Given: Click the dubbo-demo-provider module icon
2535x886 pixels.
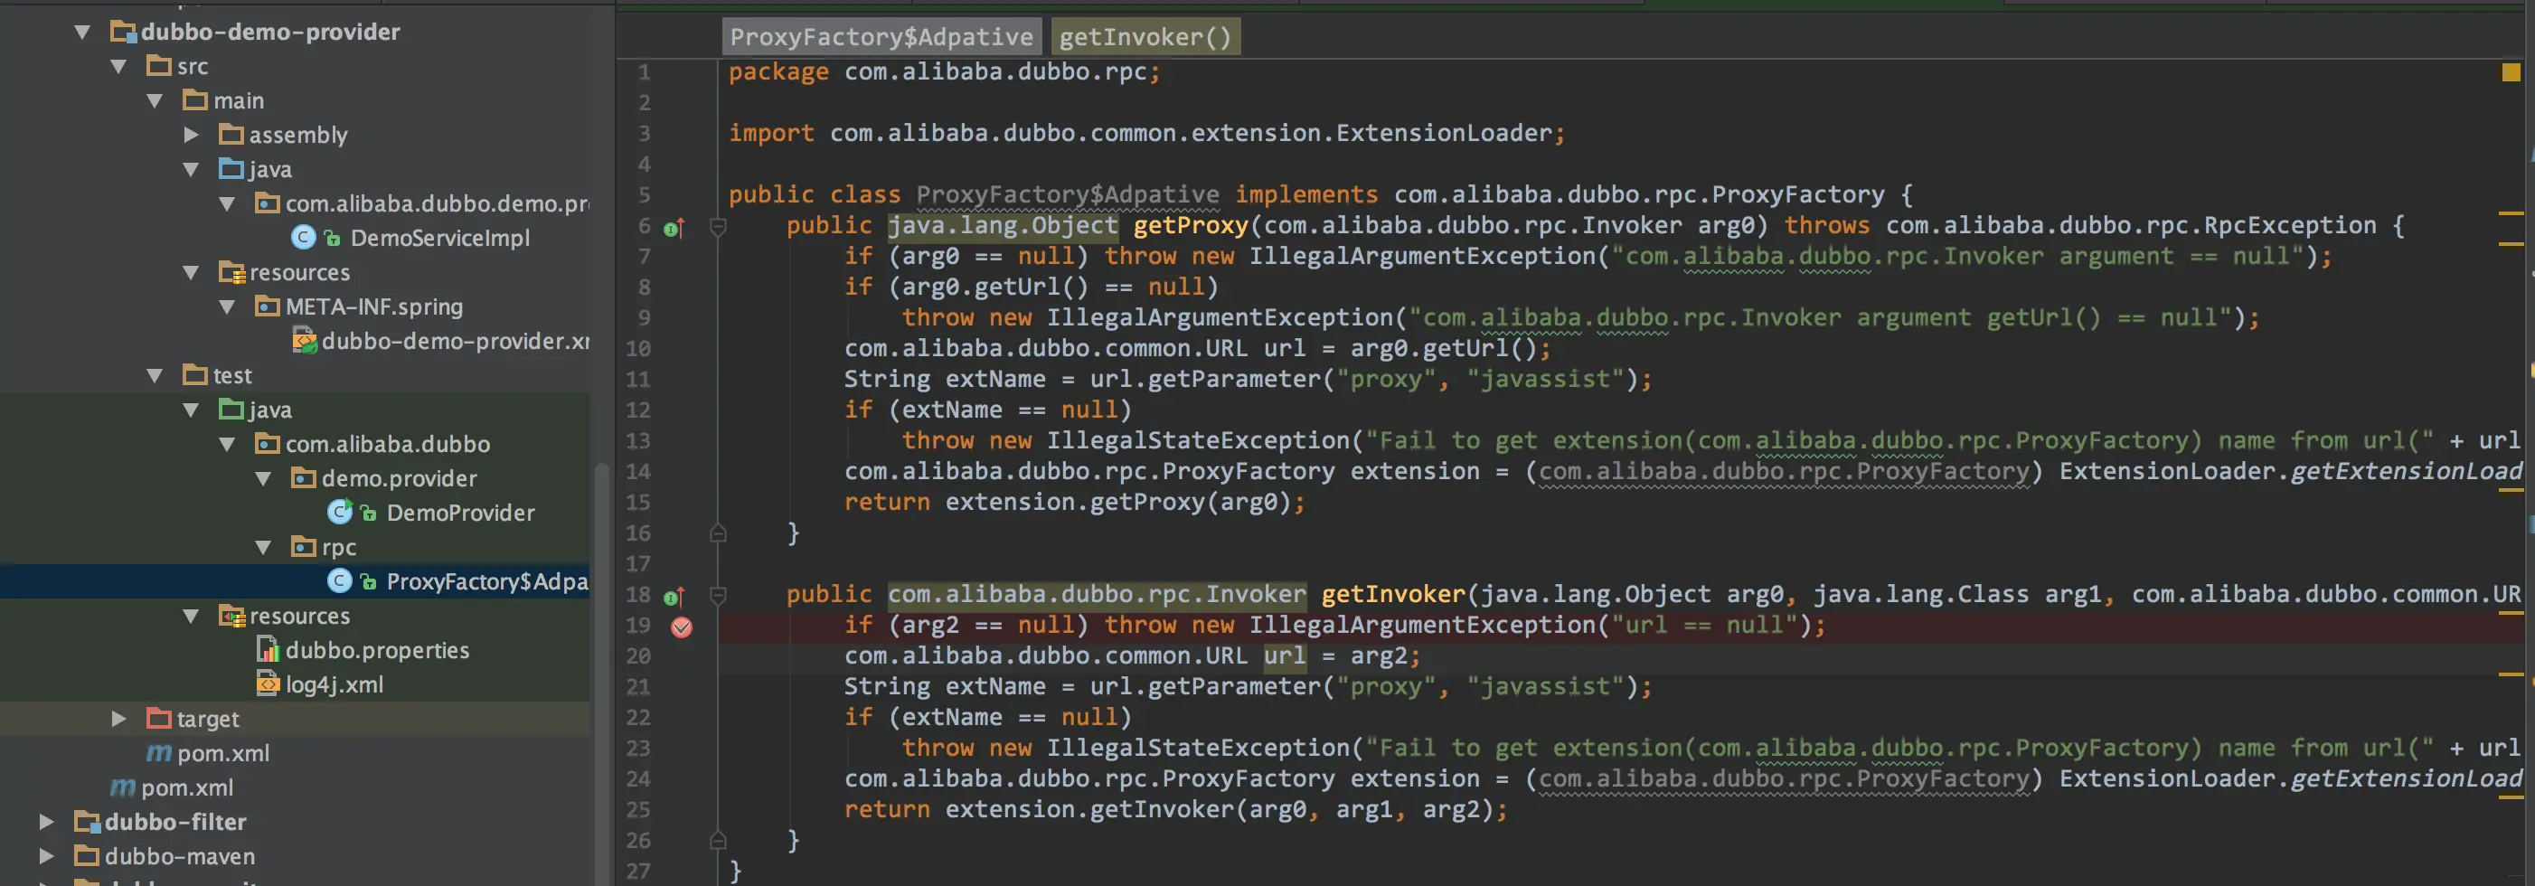Looking at the screenshot, I should tap(123, 32).
